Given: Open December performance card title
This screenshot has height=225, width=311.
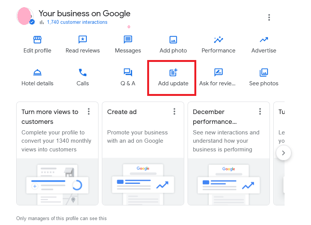Looking at the screenshot, I should pyautogui.click(x=215, y=117).
